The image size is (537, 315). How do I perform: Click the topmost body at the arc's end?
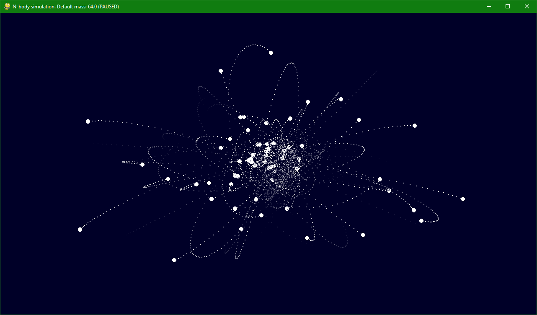(271, 53)
